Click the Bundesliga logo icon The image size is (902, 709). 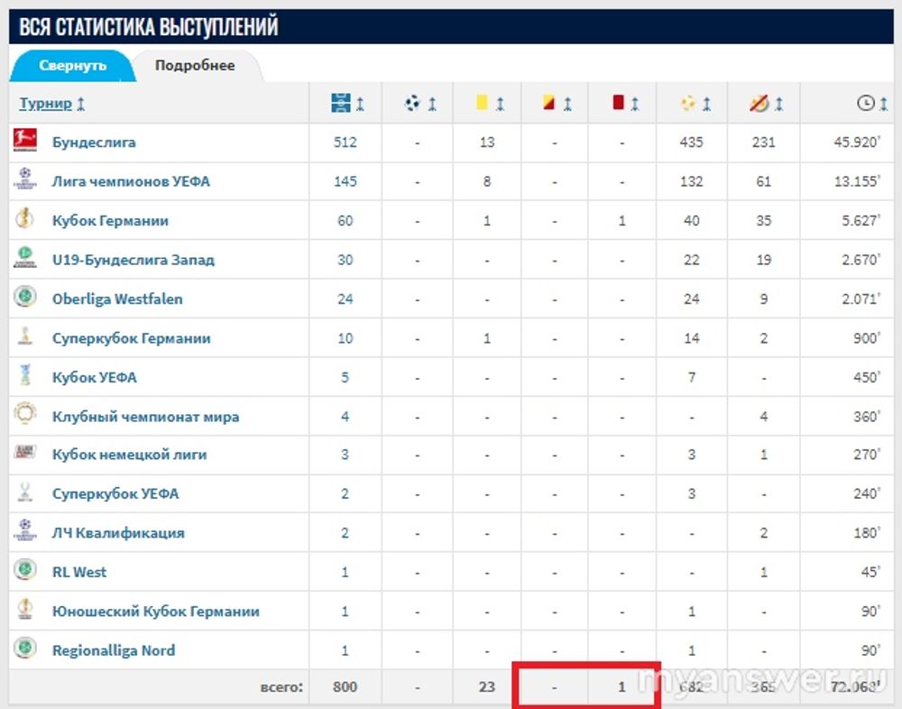pyautogui.click(x=24, y=142)
